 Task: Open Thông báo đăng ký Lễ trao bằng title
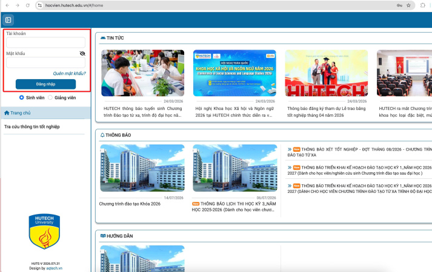(327, 112)
